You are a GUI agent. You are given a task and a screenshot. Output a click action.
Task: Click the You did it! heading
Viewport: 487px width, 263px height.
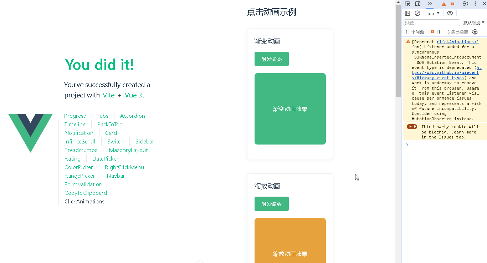[x=99, y=65]
